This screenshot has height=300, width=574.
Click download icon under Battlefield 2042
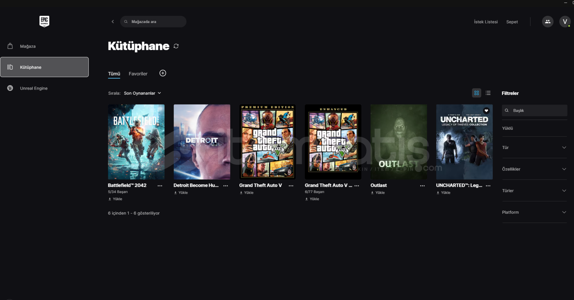[x=110, y=199]
